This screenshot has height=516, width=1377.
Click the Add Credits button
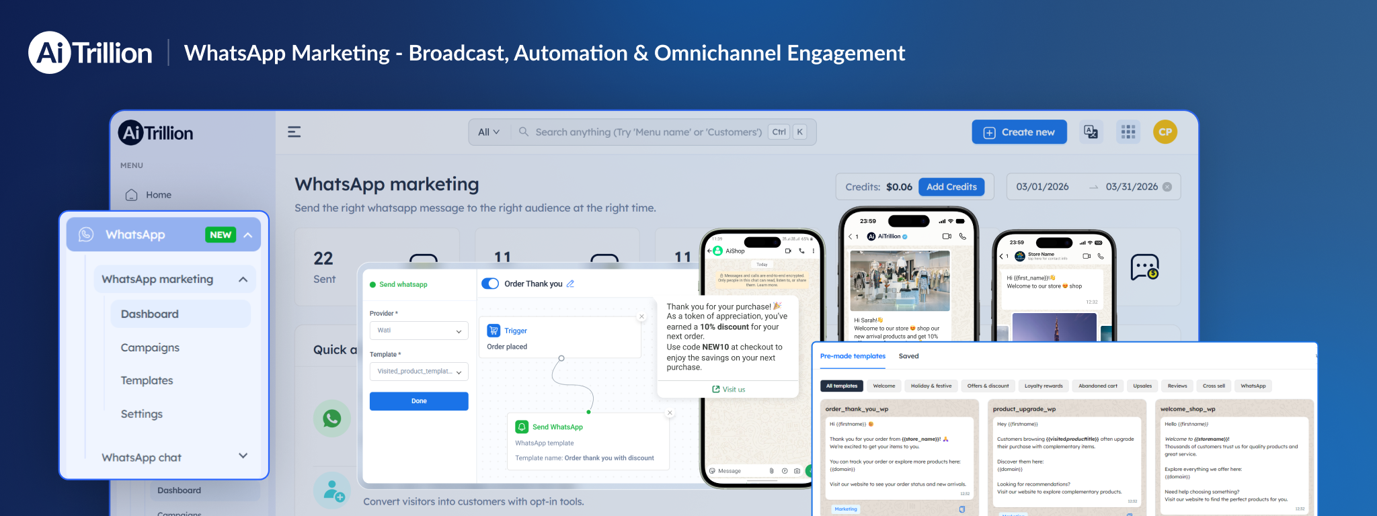tap(951, 187)
